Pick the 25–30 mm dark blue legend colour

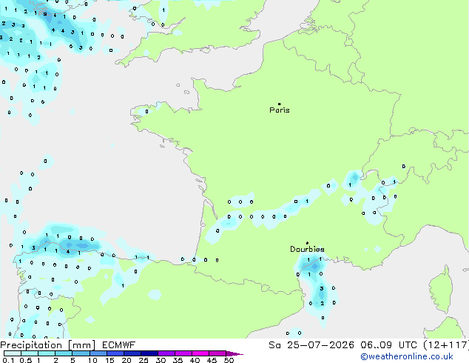(149, 353)
